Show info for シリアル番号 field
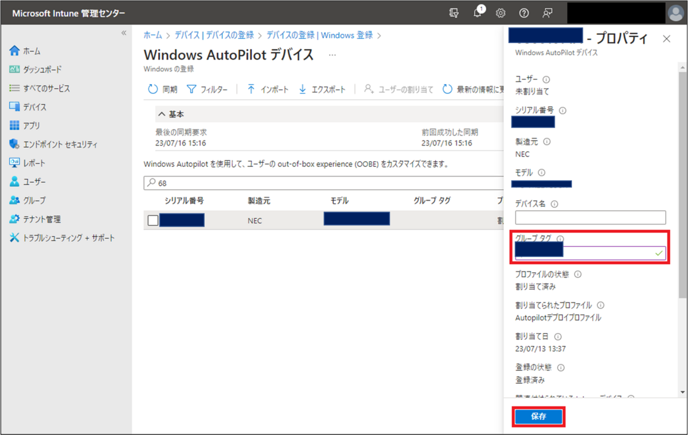Screen dimensions: 688x435 tap(562, 110)
